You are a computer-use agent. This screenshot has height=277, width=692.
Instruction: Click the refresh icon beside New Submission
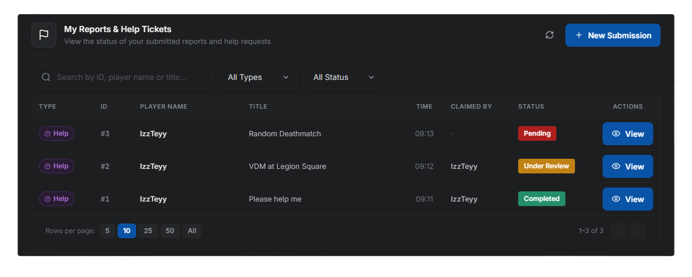550,35
